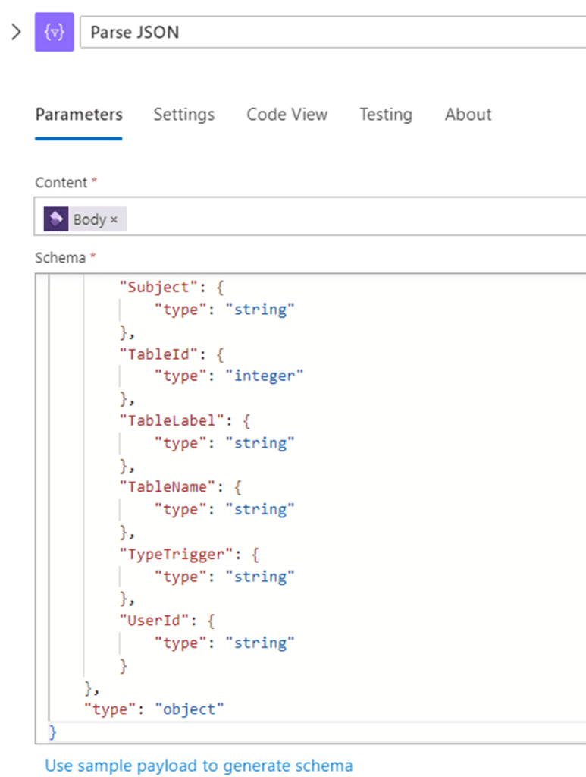Collapse the panel with the chevron arrow
Image resolution: width=586 pixels, height=777 pixels.
(x=17, y=32)
